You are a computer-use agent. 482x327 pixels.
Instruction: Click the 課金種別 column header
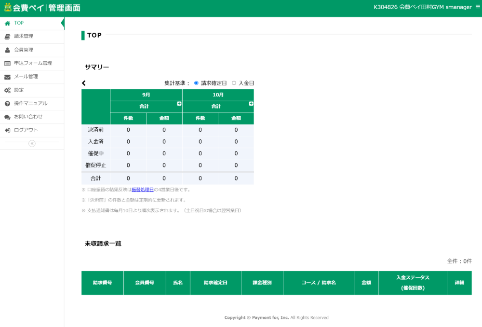262,283
